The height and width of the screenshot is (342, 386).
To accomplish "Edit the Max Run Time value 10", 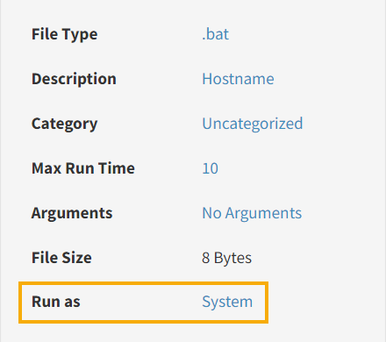I will tap(210, 168).
